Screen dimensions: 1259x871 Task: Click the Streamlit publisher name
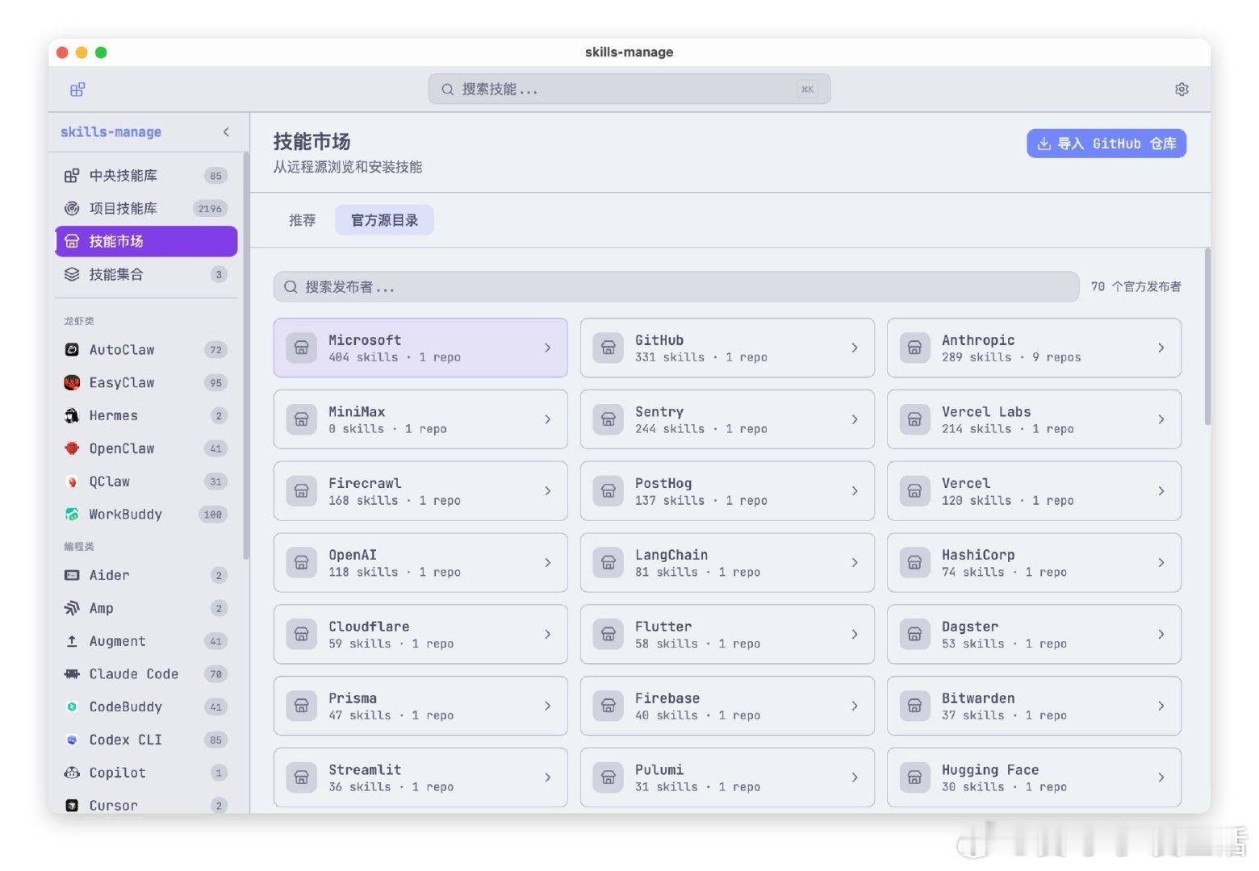[365, 770]
